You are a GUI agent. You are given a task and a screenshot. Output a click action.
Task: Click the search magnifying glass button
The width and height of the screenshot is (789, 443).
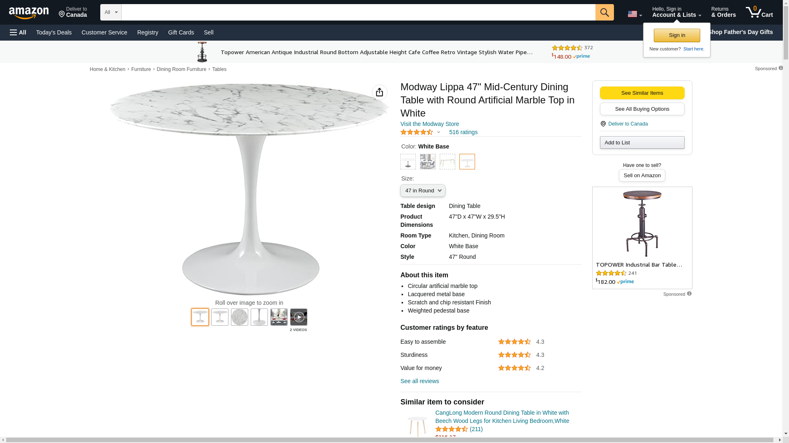604,12
